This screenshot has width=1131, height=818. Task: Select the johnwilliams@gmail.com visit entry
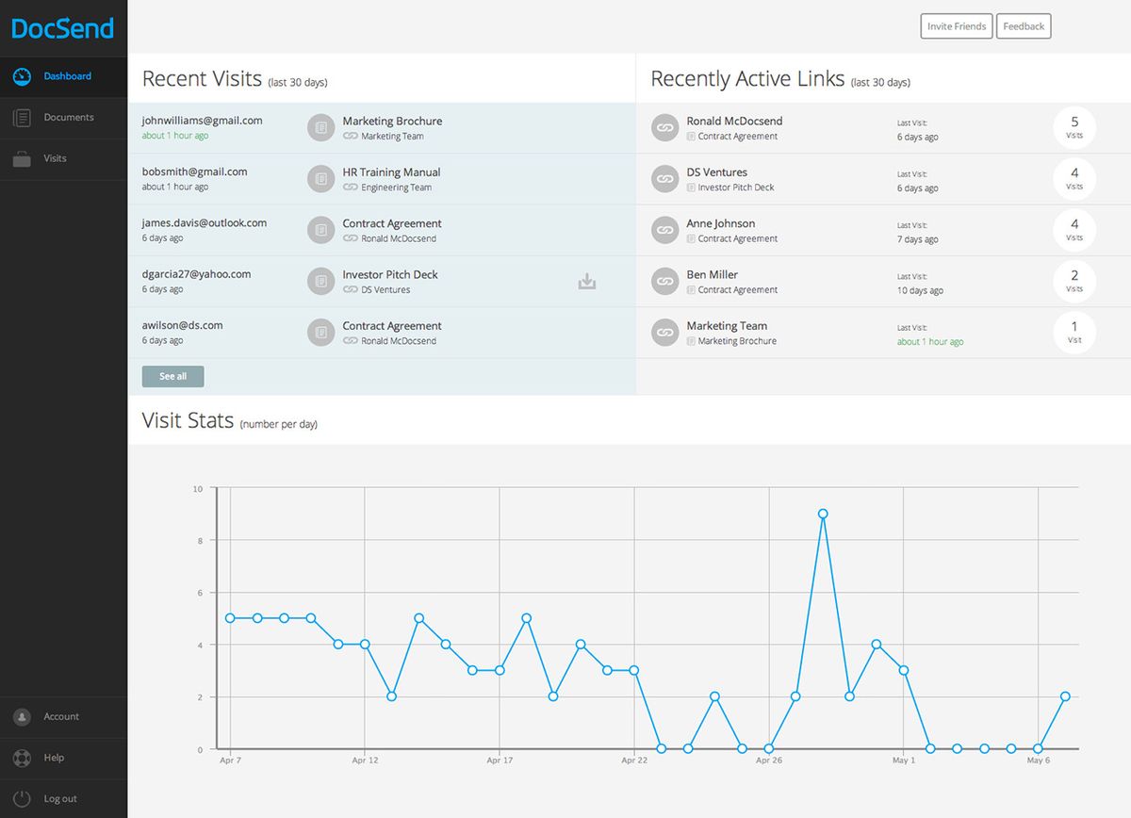point(203,121)
